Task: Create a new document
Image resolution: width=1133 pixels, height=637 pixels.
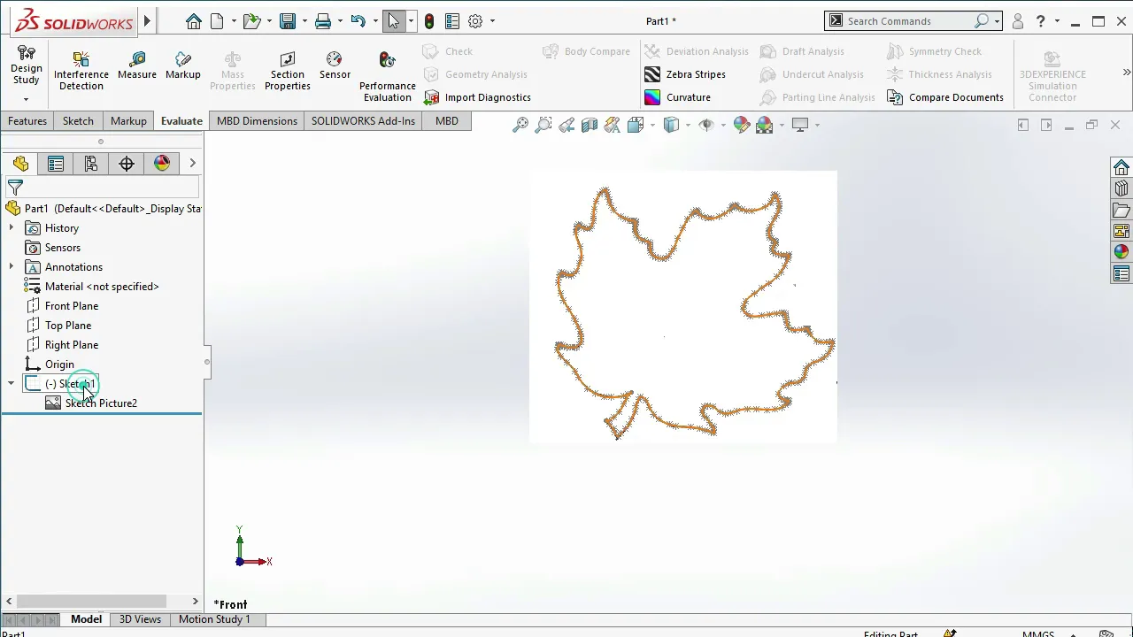Action: pyautogui.click(x=217, y=21)
